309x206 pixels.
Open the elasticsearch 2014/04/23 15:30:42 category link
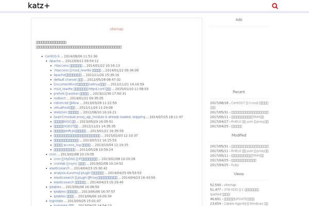(x=59, y=168)
